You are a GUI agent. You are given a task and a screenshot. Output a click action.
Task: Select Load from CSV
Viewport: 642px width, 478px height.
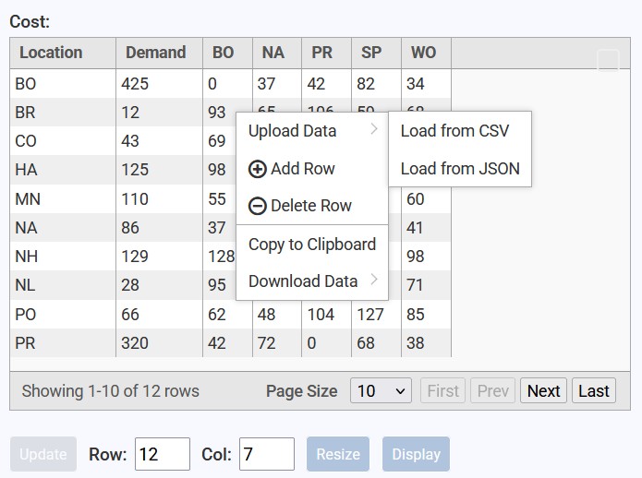(x=460, y=131)
